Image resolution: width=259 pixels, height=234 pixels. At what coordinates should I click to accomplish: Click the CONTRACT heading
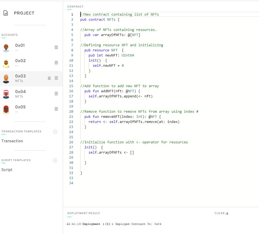pos(75,7)
